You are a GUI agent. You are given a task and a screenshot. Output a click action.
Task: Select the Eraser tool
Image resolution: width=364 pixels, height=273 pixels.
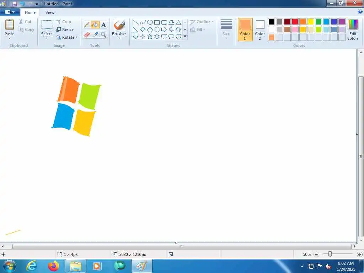pos(87,35)
